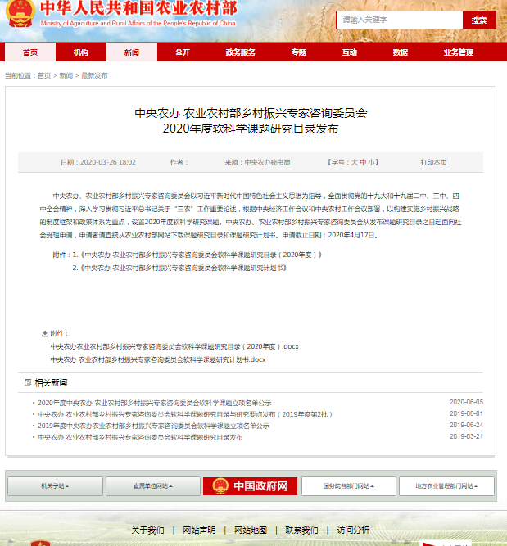This screenshot has width=507, height=546.
Task: Download the 课题研究计划书.docx attachment
Action: tap(157, 359)
